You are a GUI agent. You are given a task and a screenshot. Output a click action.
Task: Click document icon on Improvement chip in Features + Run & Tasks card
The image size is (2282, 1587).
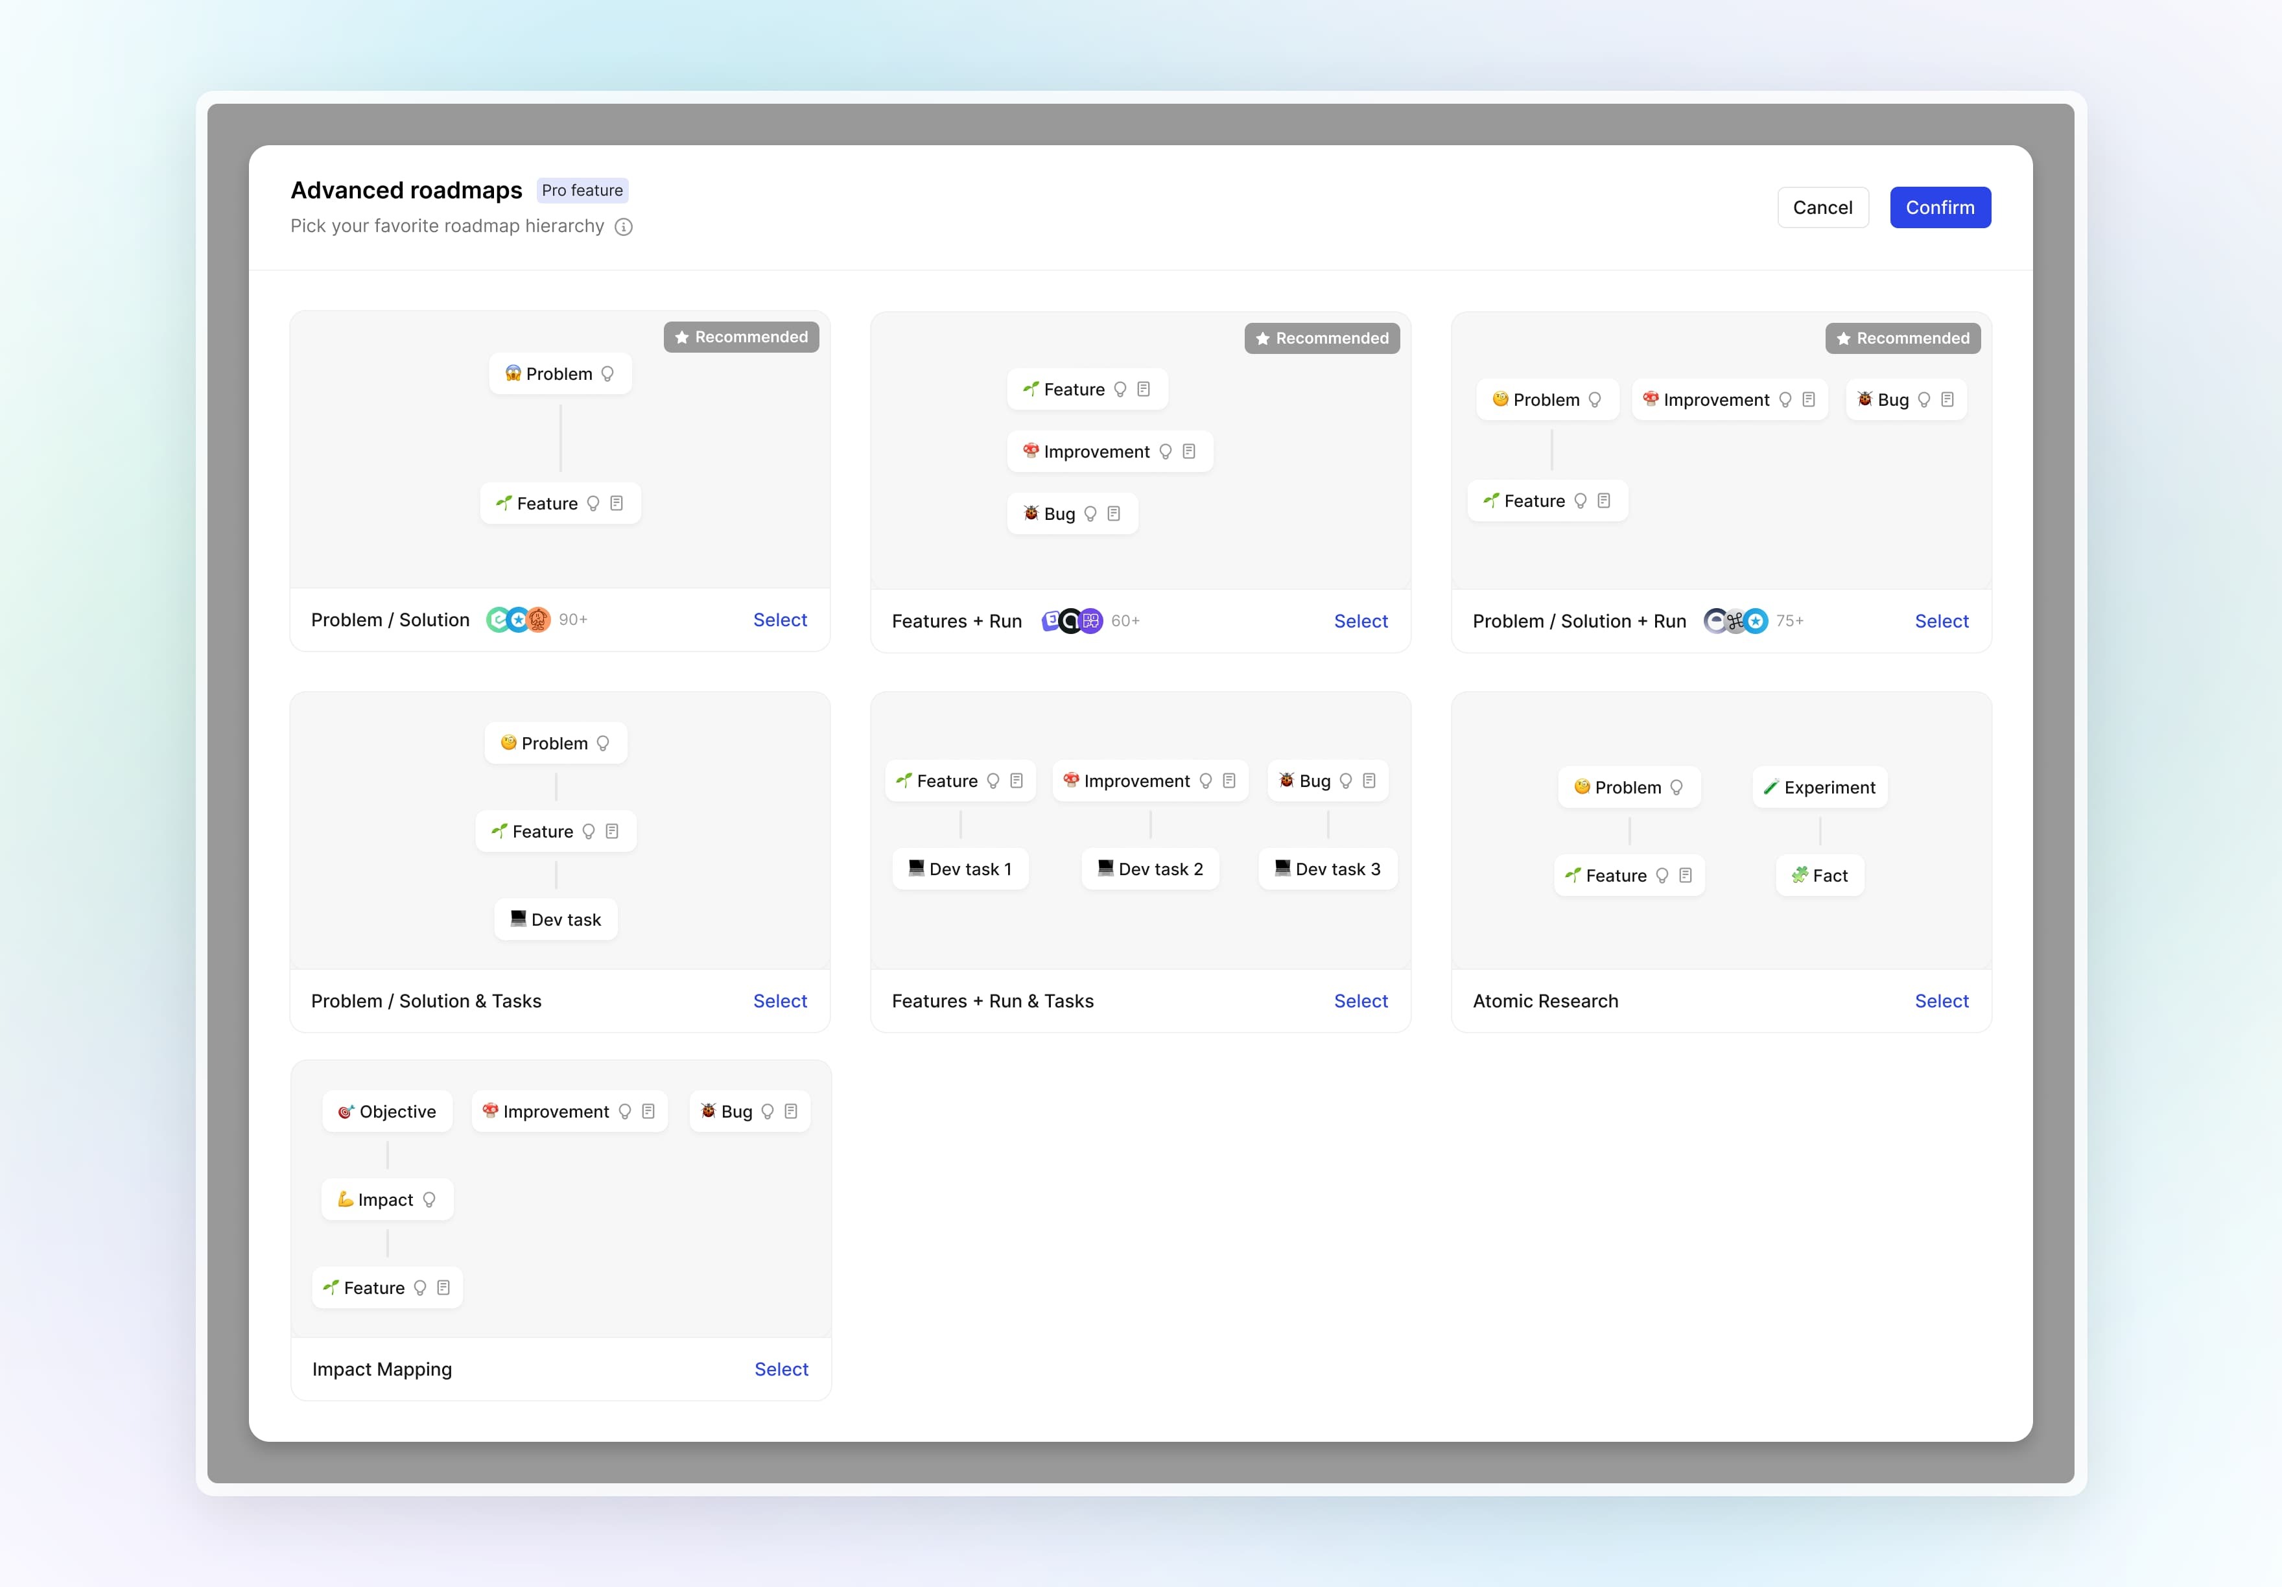point(1229,781)
